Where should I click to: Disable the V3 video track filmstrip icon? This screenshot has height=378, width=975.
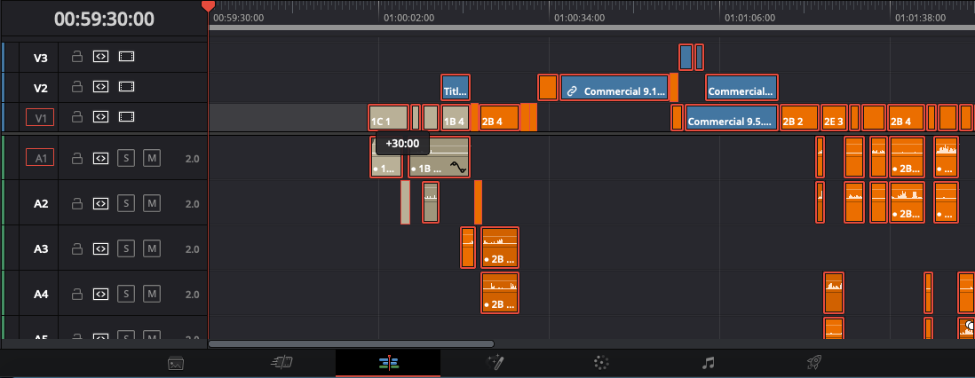tap(126, 57)
